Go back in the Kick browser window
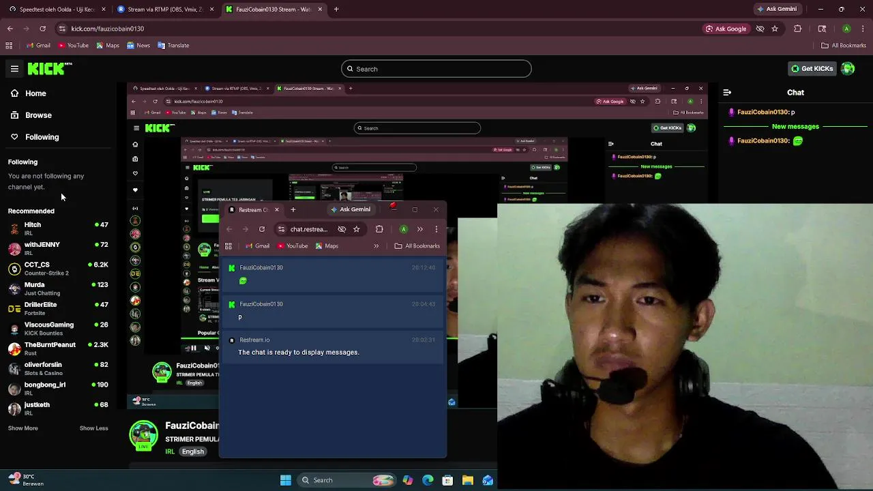 pos(10,29)
